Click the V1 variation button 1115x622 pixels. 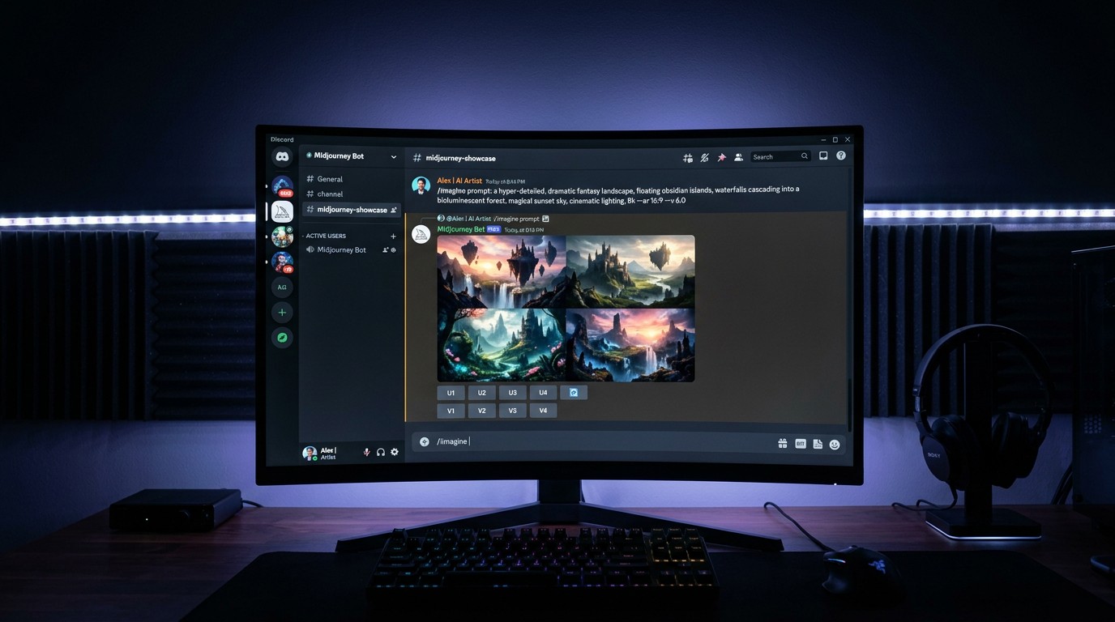point(451,411)
